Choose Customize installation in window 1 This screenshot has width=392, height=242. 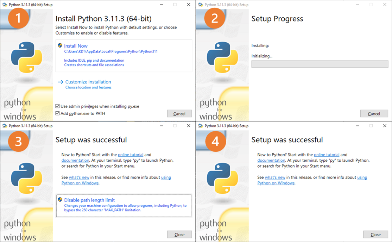pyautogui.click(x=88, y=82)
